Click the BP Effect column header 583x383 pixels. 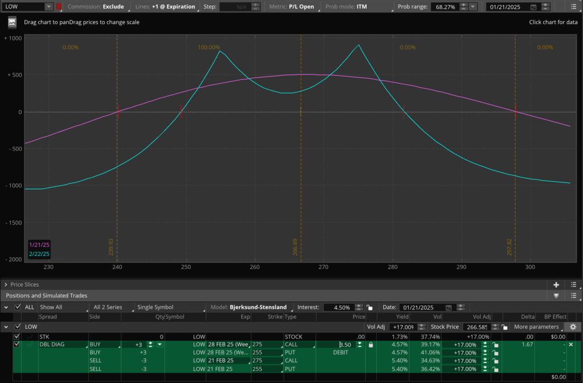[x=555, y=317]
